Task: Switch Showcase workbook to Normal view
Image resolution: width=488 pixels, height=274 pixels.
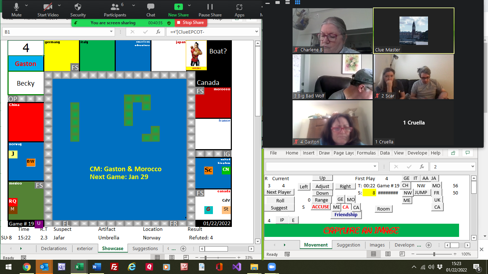Action: (x=157, y=258)
